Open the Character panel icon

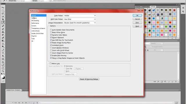point(183,8)
